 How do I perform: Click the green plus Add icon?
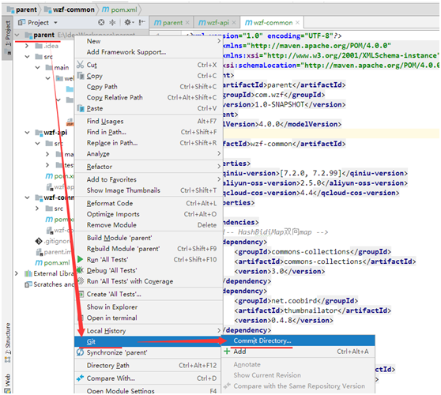(x=227, y=351)
